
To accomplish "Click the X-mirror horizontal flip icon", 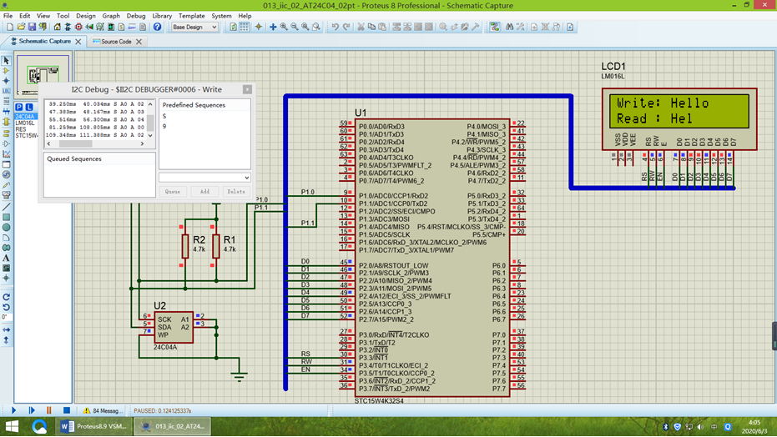I will 6,329.
